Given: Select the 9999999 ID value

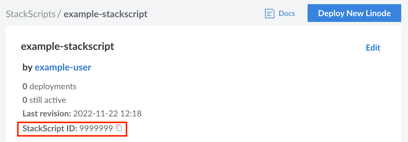Looking at the screenshot, I should point(96,128).
